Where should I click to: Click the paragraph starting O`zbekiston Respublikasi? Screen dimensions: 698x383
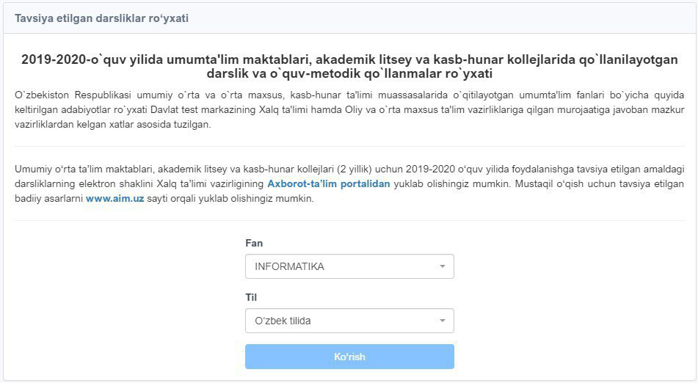(x=349, y=110)
